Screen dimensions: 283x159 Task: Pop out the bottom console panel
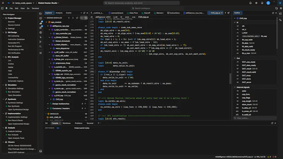point(272,123)
